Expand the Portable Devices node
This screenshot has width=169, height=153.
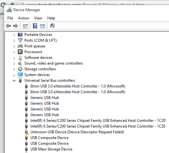click(x=14, y=35)
